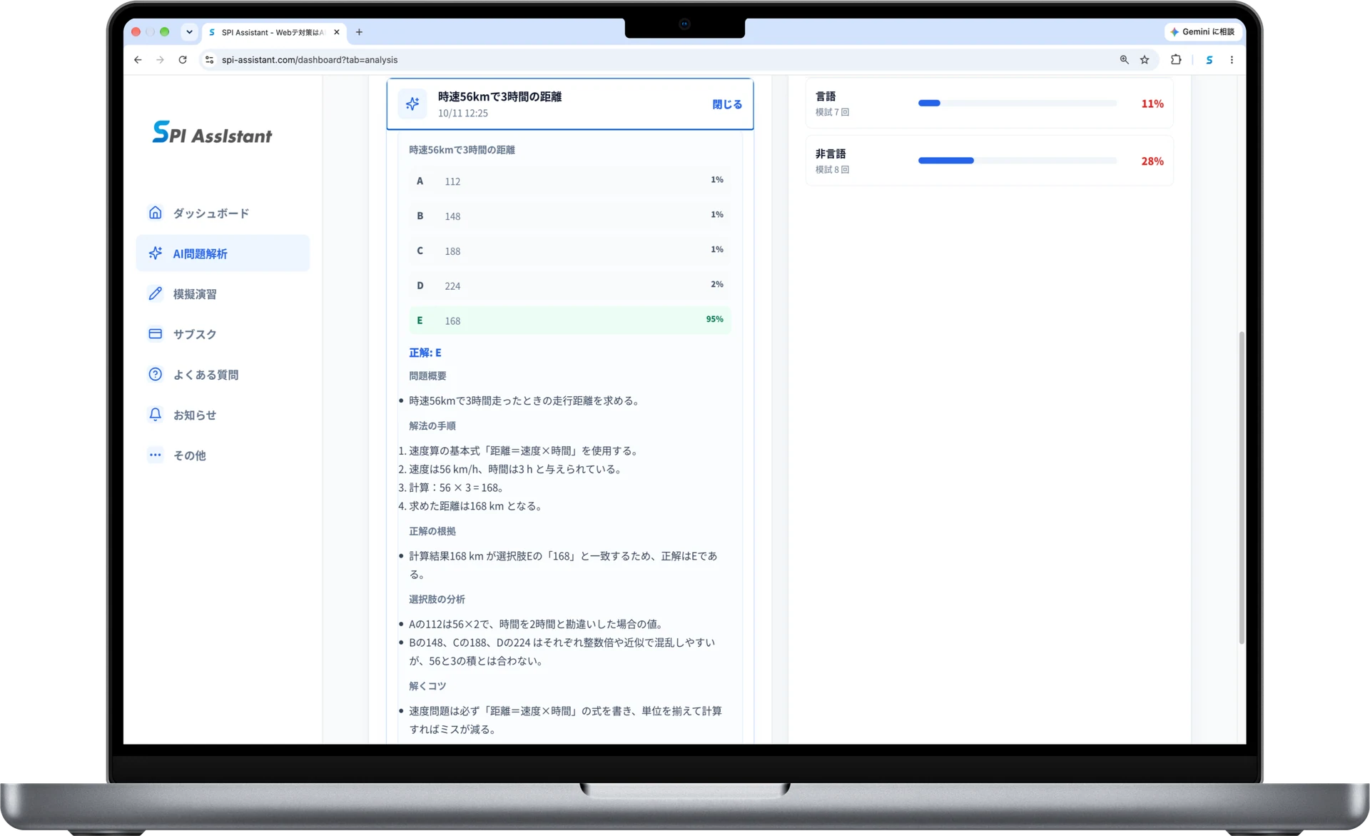Open the browser zoom magnifier icon
1370x836 pixels.
pyautogui.click(x=1124, y=60)
